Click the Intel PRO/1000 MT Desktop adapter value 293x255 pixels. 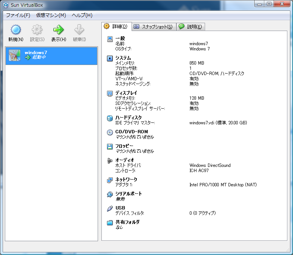[223, 185]
